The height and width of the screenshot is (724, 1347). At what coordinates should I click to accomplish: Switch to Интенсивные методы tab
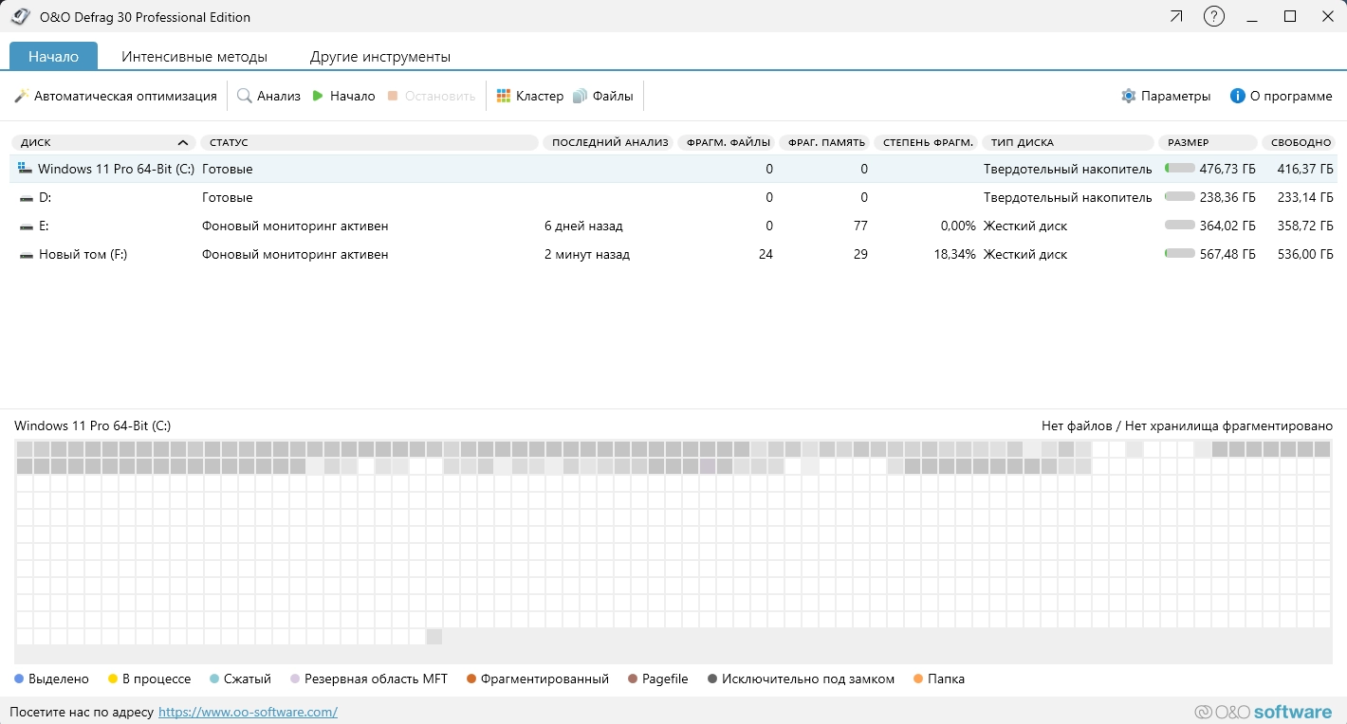[x=194, y=57]
